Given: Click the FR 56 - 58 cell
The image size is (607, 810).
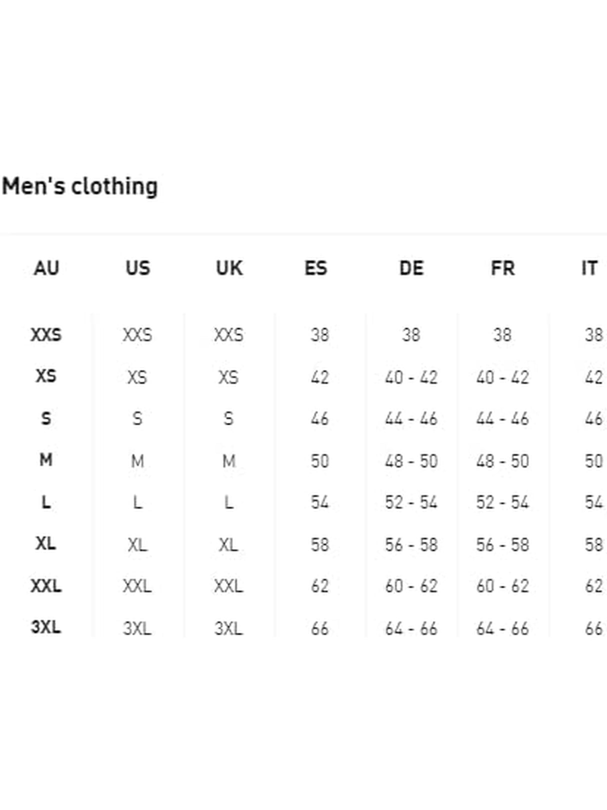Looking at the screenshot, I should tap(502, 545).
